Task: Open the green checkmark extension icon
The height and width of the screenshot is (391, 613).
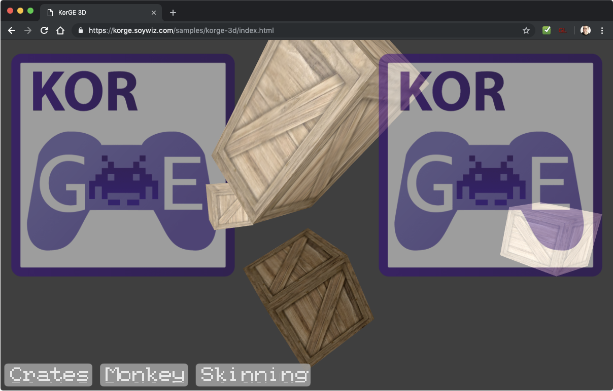Action: (547, 30)
